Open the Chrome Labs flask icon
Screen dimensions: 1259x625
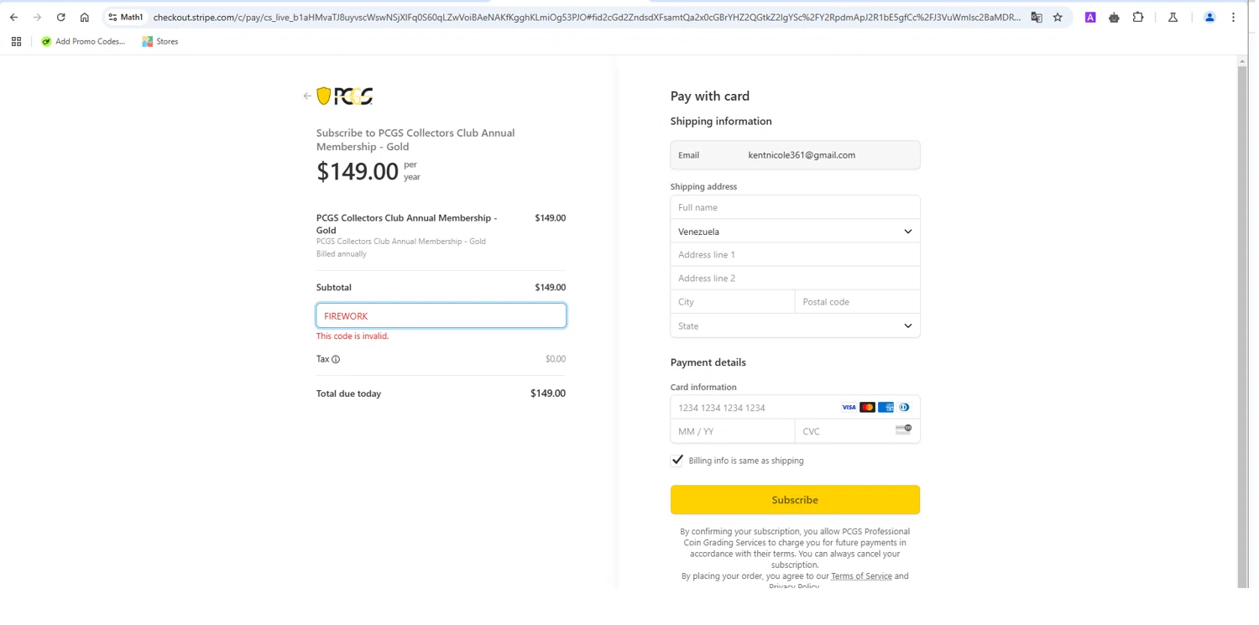tap(1173, 17)
